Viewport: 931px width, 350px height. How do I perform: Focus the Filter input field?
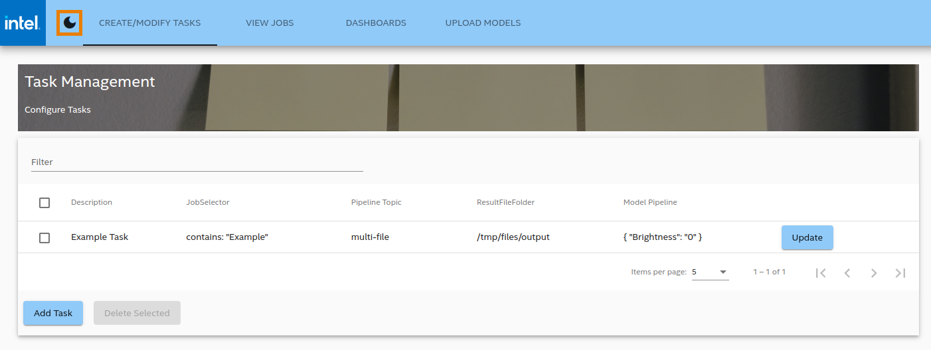coord(197,162)
